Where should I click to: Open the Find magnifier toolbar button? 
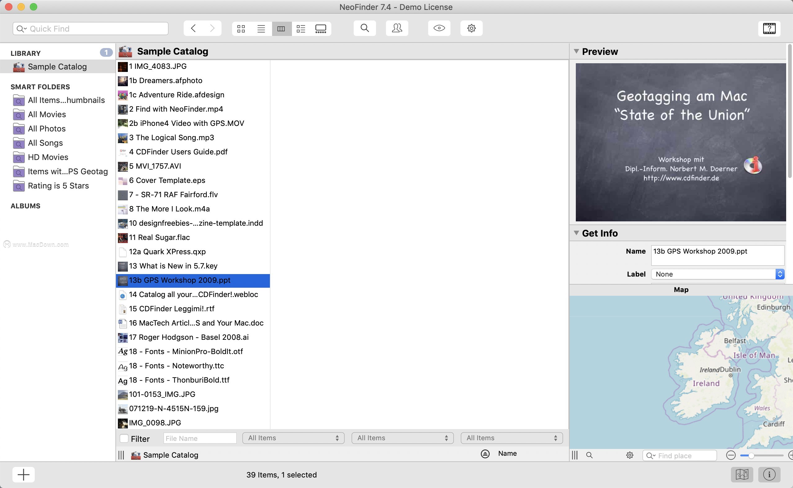click(365, 28)
